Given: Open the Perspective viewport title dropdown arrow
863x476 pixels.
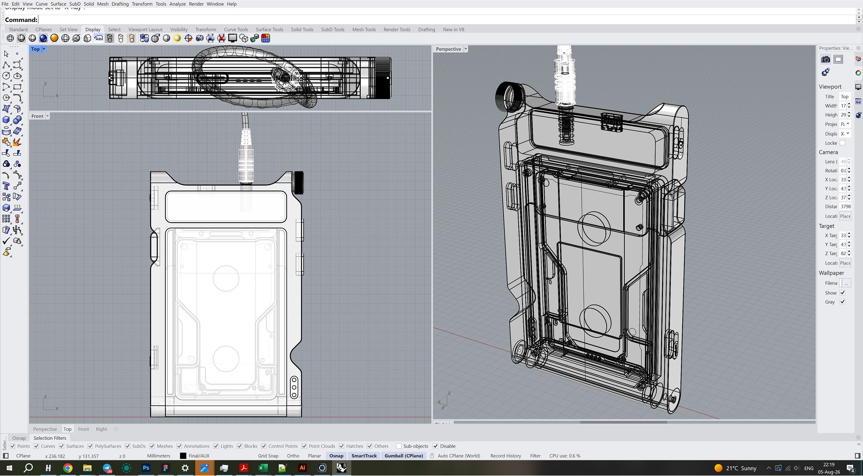Looking at the screenshot, I should click(x=466, y=49).
